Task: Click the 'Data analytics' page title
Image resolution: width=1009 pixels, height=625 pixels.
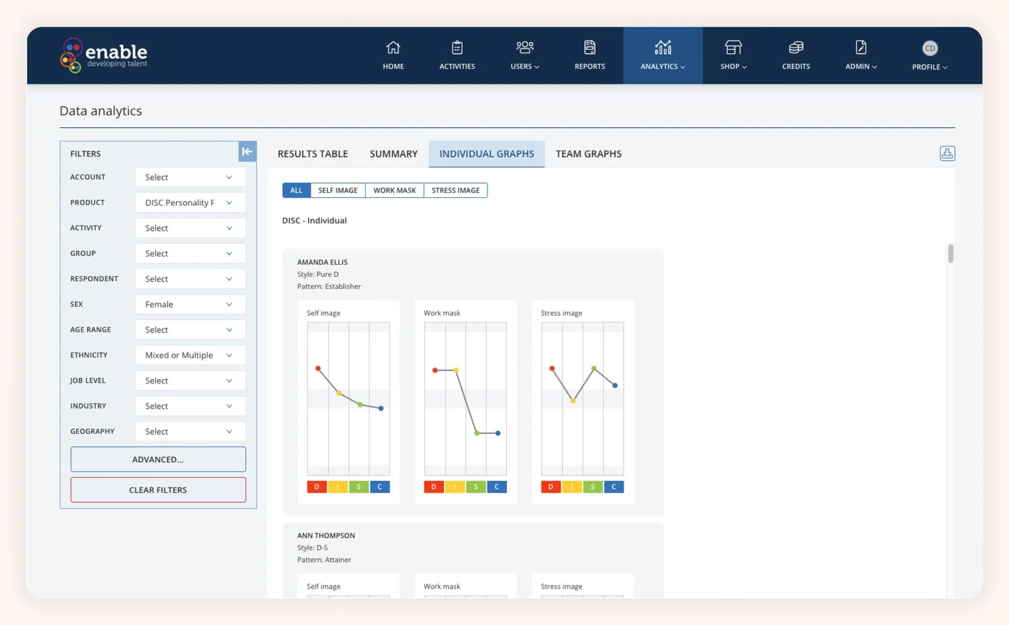Action: pyautogui.click(x=101, y=111)
